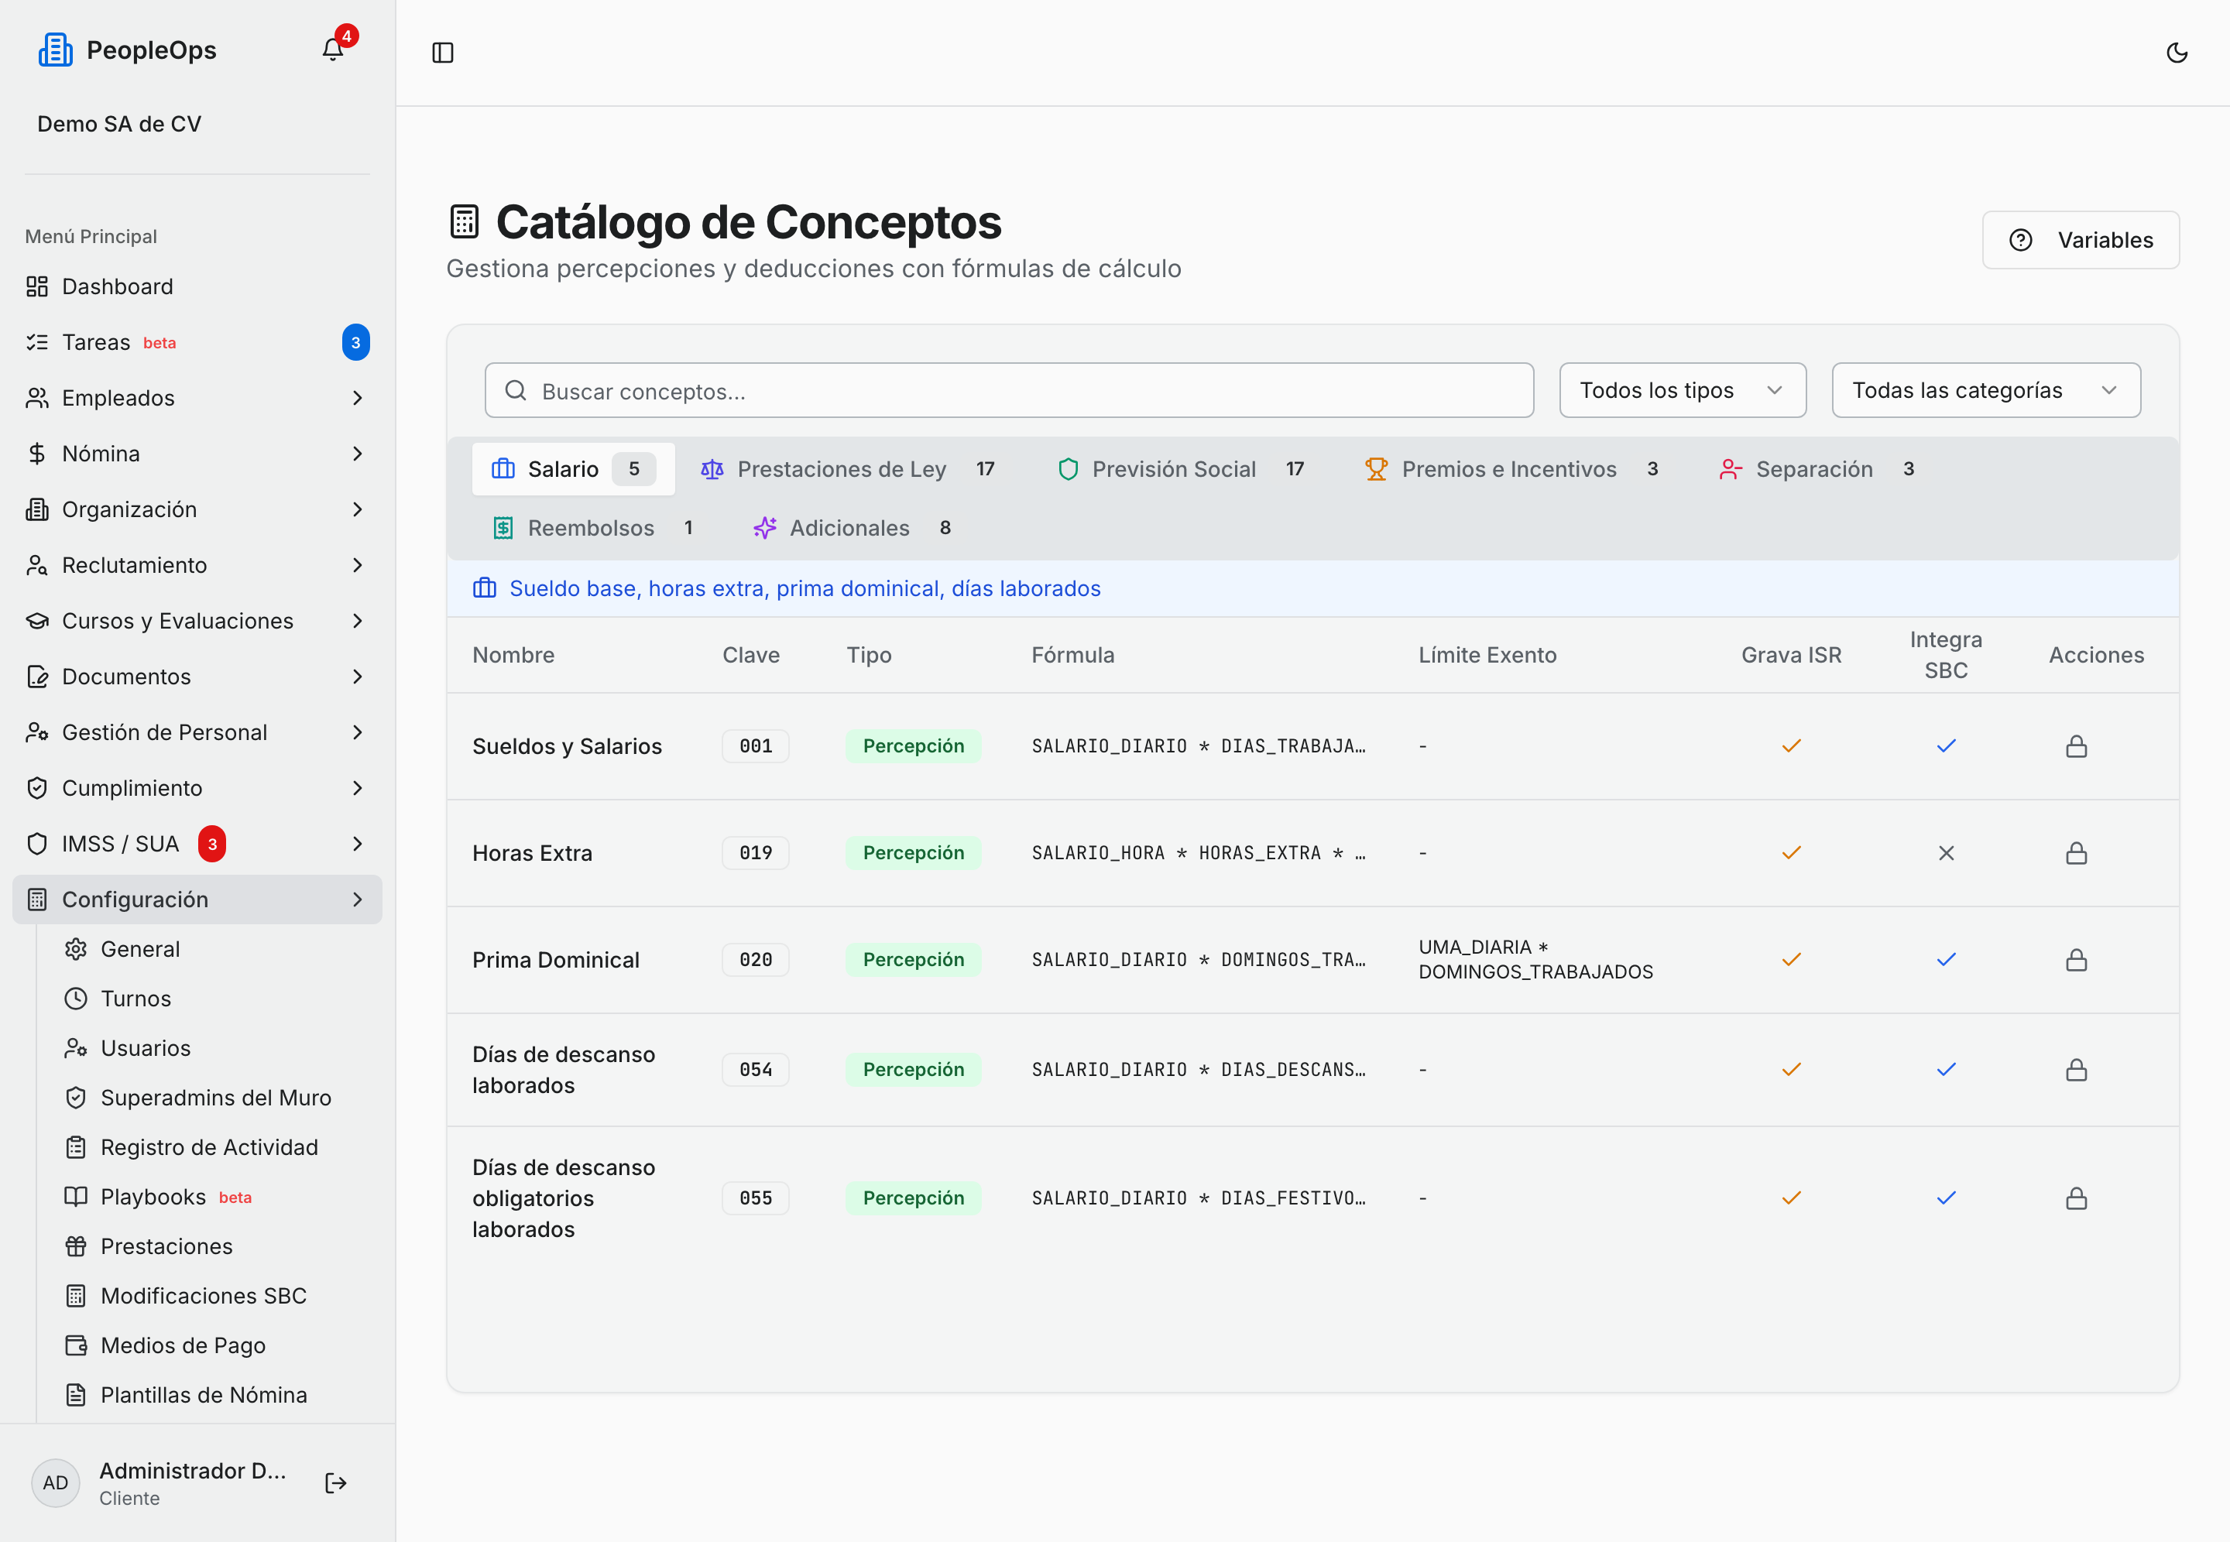Viewport: 2230px width, 1542px height.
Task: Open the notifications bell
Action: [x=332, y=50]
